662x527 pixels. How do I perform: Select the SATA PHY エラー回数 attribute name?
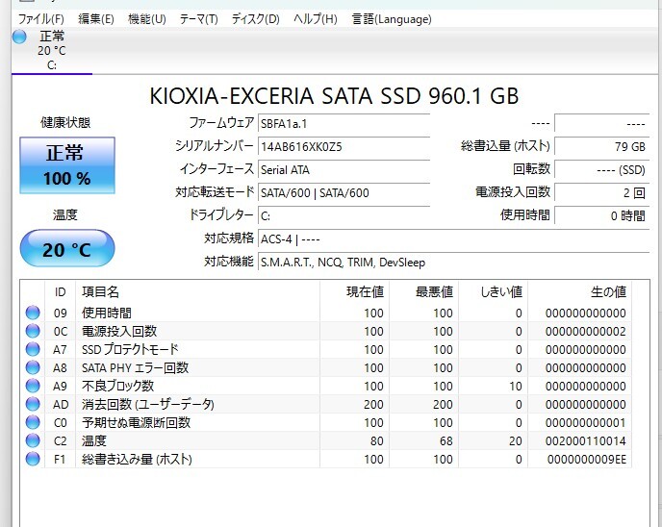click(135, 368)
